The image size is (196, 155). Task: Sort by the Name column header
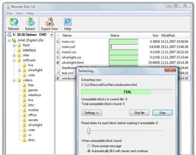click(x=67, y=35)
